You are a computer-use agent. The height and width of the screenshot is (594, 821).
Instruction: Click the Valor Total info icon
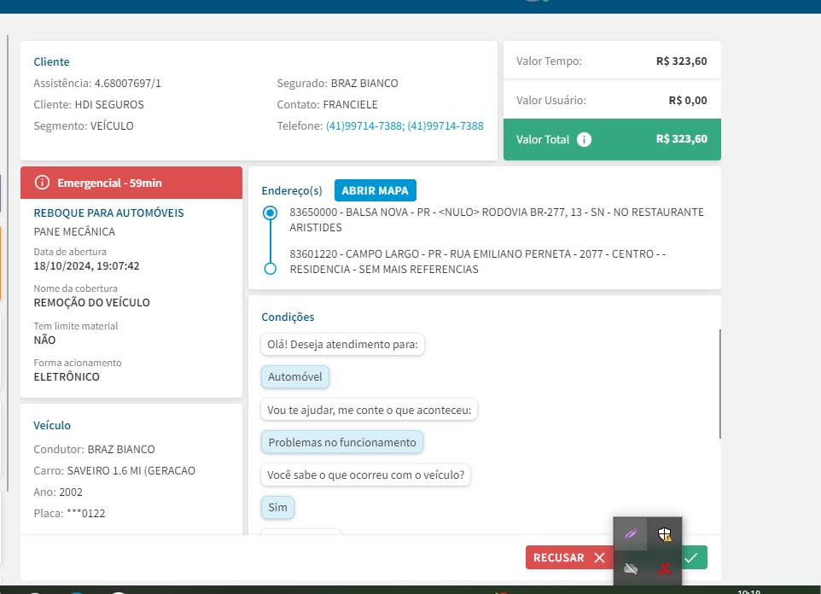[584, 139]
